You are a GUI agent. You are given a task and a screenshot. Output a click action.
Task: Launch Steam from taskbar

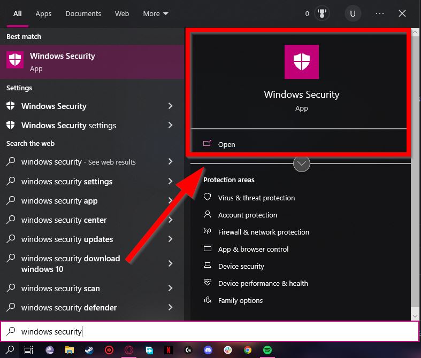89,350
